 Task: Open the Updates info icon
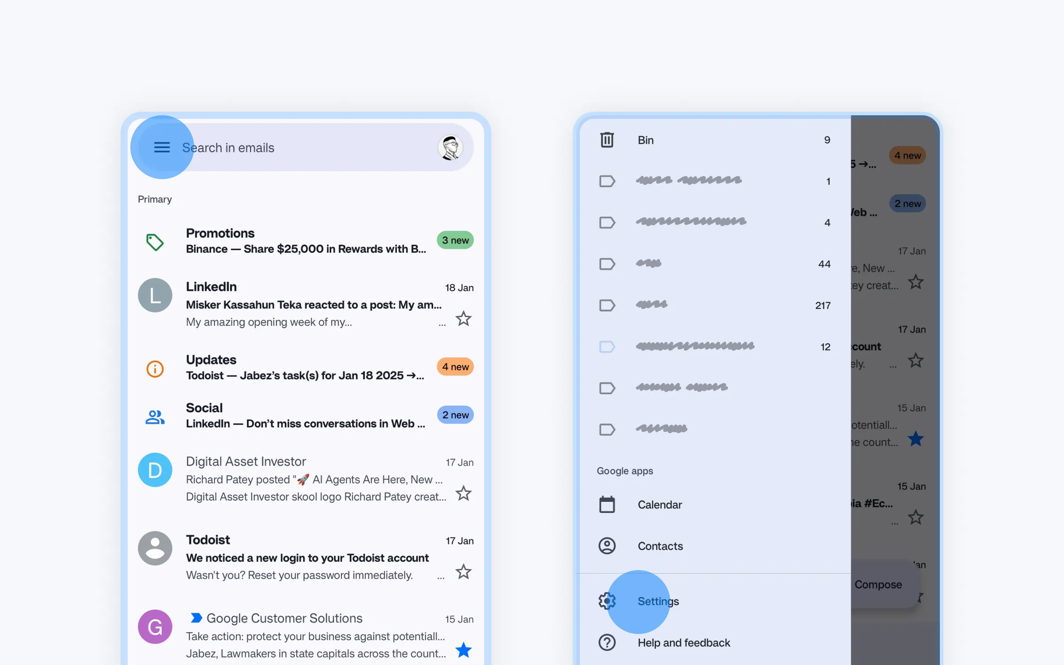pyautogui.click(x=155, y=368)
